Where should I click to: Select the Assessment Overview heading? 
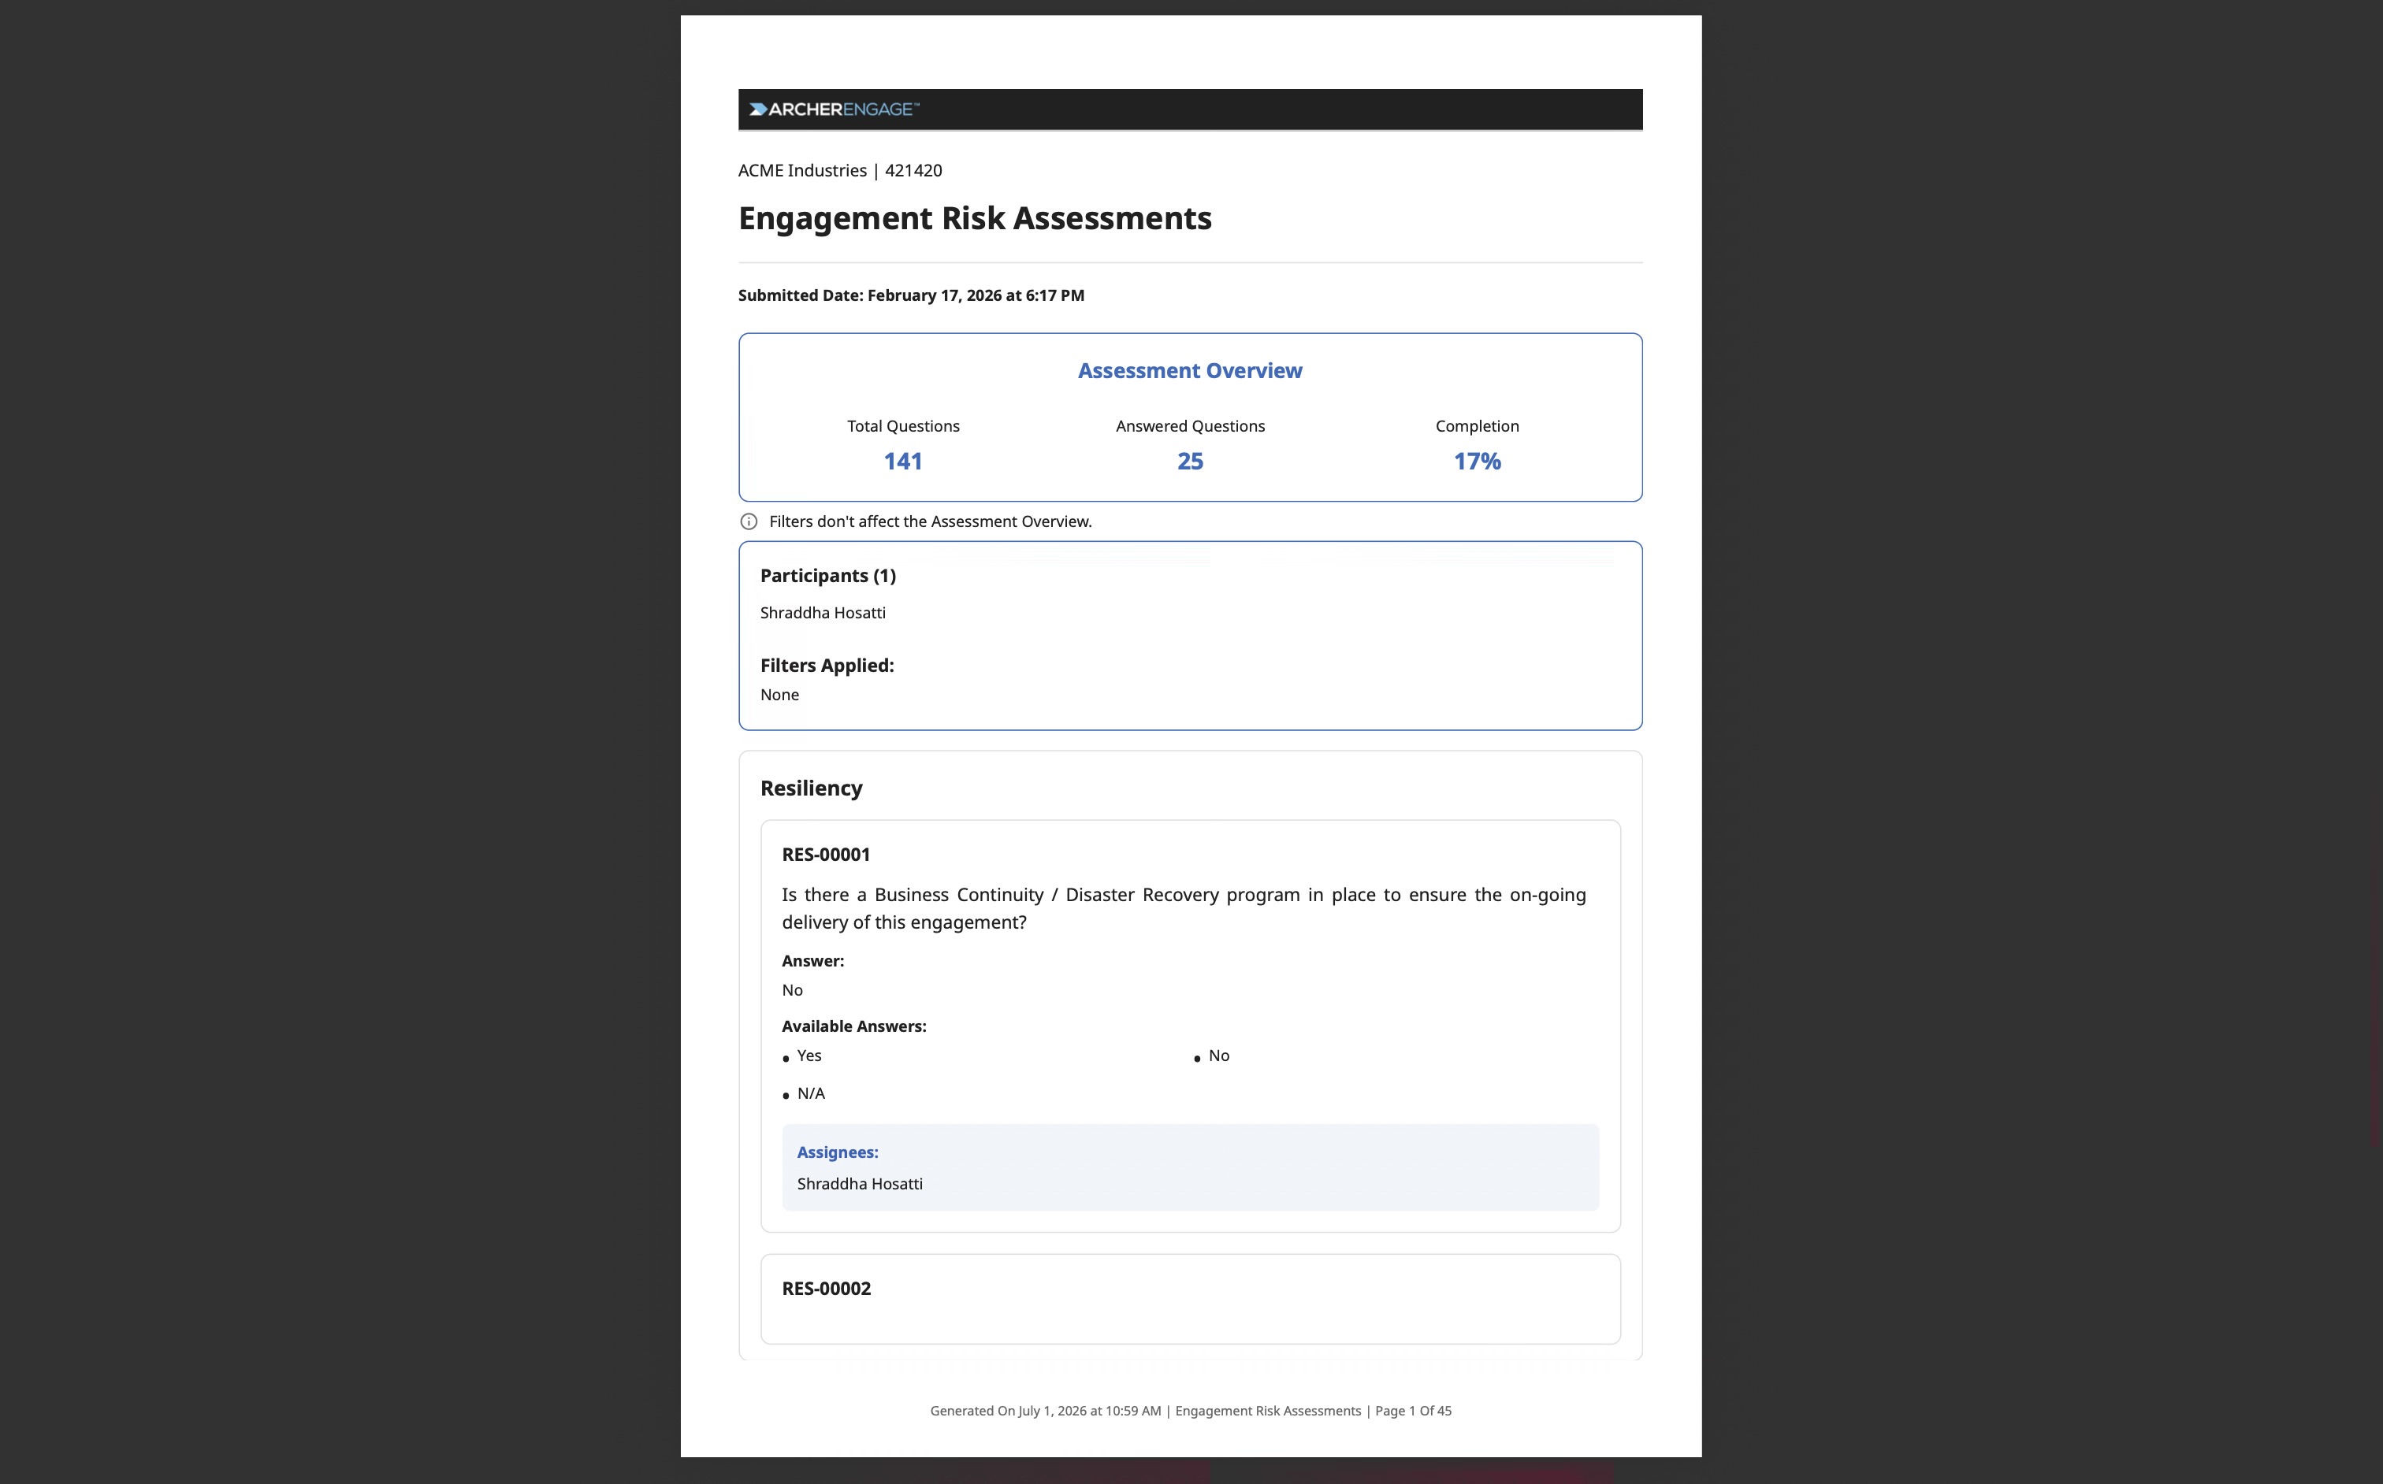coord(1190,371)
